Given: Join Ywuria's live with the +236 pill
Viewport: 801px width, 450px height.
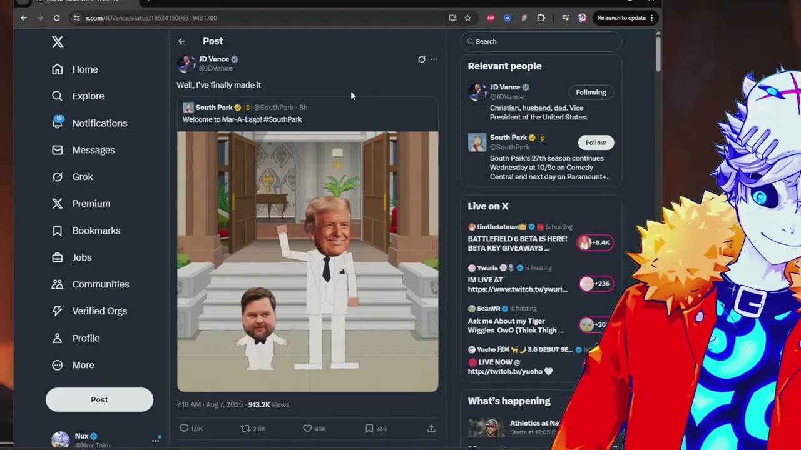Looking at the screenshot, I should (x=595, y=284).
